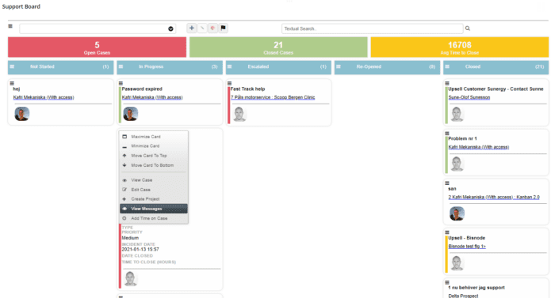Click the 'Medium' priority value
This screenshot has height=298, width=555.
point(130,238)
